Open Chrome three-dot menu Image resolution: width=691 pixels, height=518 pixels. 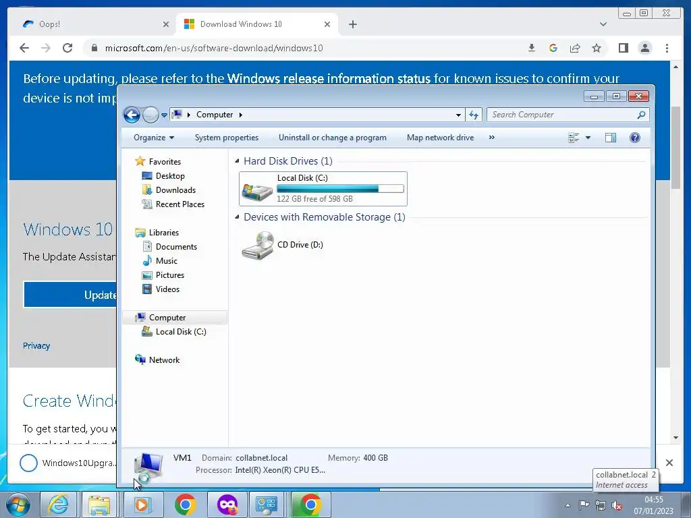(x=667, y=48)
